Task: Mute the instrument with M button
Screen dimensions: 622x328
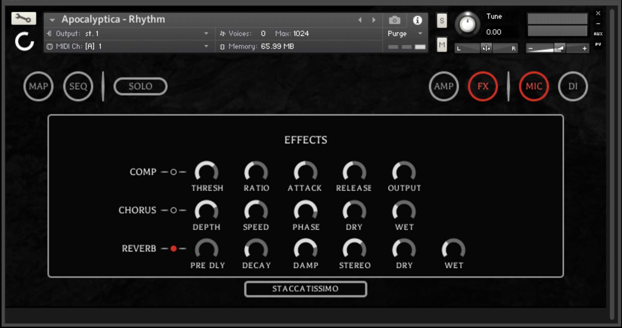Action: [x=441, y=45]
